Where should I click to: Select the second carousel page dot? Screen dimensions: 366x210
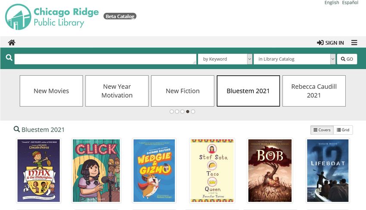pyautogui.click(x=177, y=111)
